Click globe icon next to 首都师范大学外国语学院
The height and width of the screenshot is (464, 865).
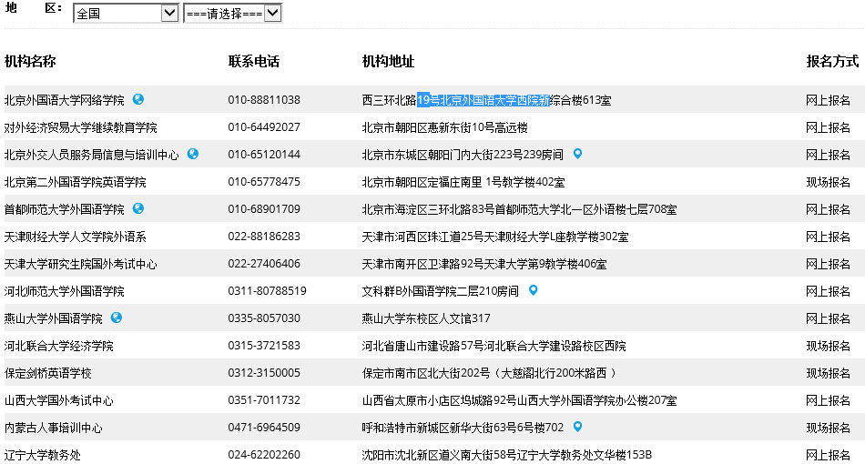tap(138, 208)
